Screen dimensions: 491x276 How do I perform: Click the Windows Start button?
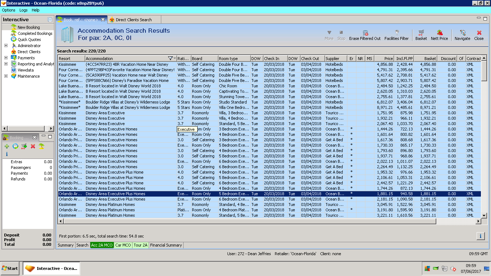click(10, 268)
